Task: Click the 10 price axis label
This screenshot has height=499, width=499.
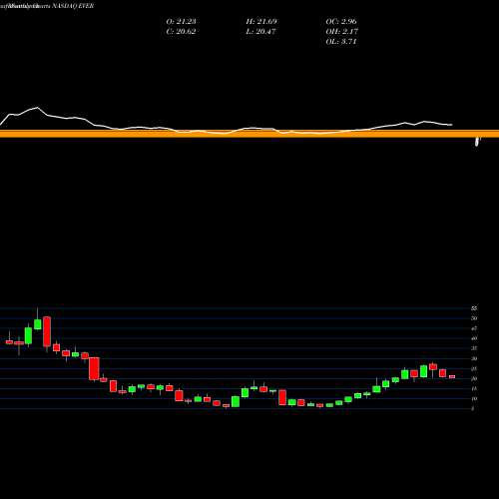Action: coord(474,398)
